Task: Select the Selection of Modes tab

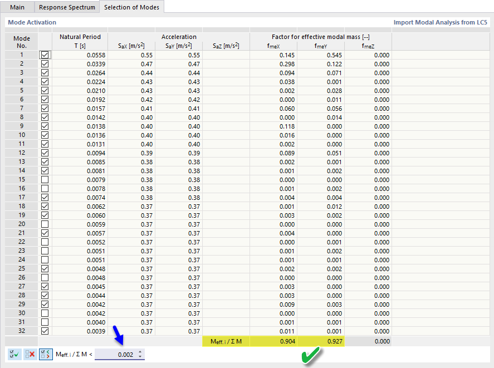Action: [131, 7]
